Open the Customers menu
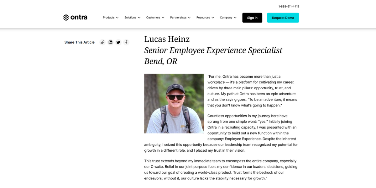376x188 pixels. [x=153, y=18]
